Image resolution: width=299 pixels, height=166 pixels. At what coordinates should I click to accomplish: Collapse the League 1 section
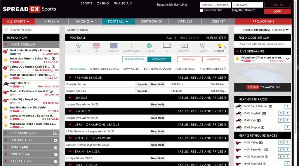70,98
